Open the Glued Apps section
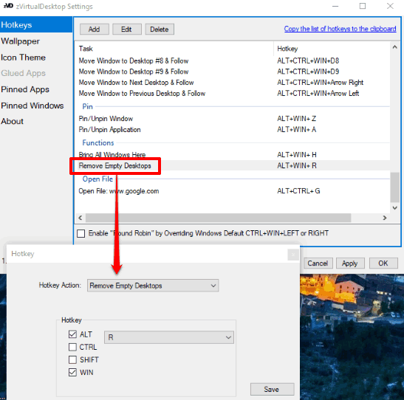The image size is (404, 400). [x=23, y=73]
